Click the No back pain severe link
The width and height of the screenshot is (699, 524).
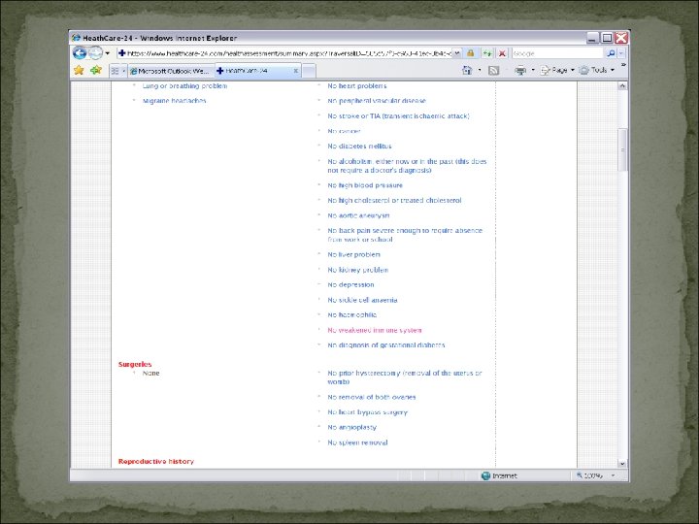[x=405, y=235]
